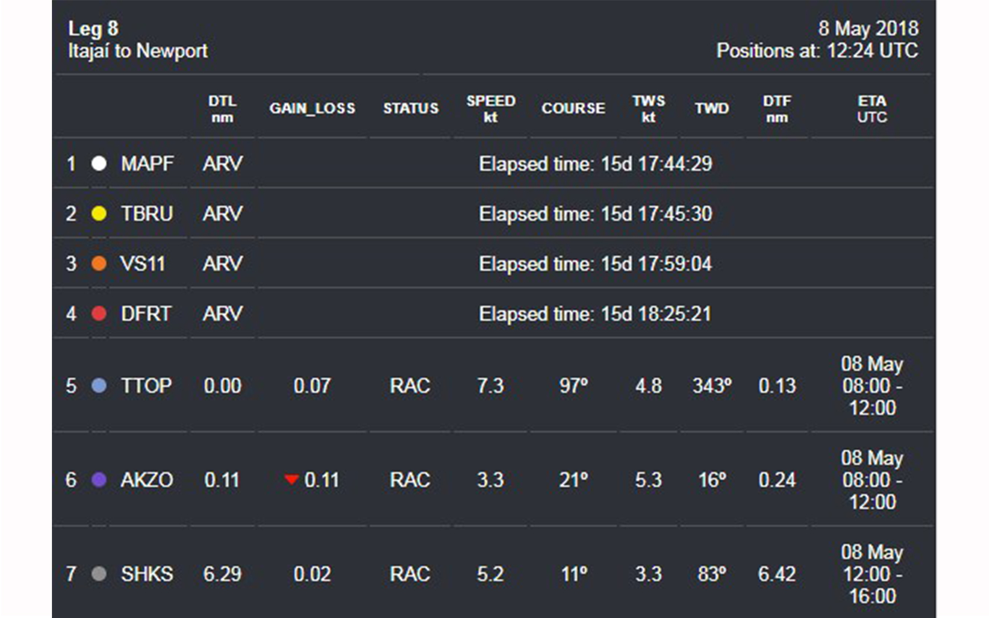This screenshot has width=989, height=618.
Task: Click the purple AKZO team color dot
Action: pyautogui.click(x=99, y=480)
